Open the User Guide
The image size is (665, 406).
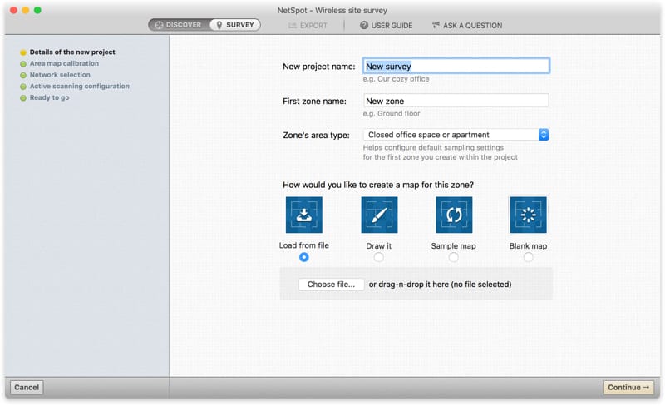(386, 26)
